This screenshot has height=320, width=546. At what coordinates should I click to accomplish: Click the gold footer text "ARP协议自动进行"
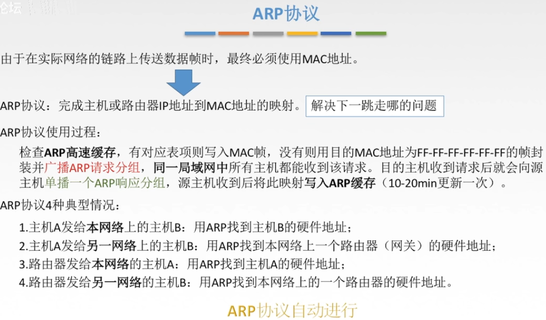293,310
